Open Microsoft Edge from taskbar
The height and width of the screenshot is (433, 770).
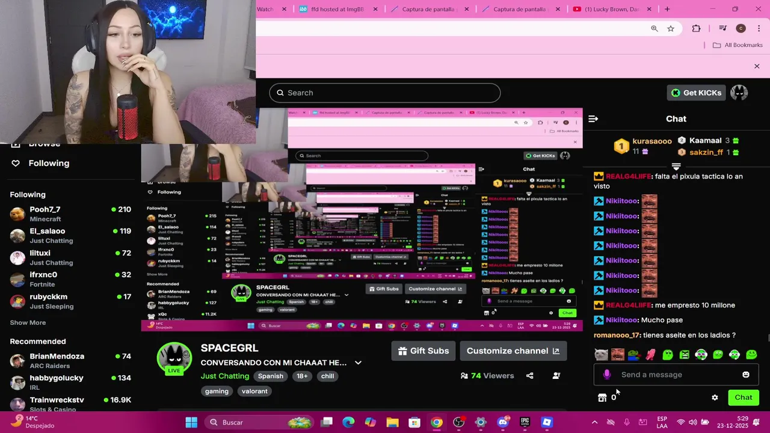point(349,422)
